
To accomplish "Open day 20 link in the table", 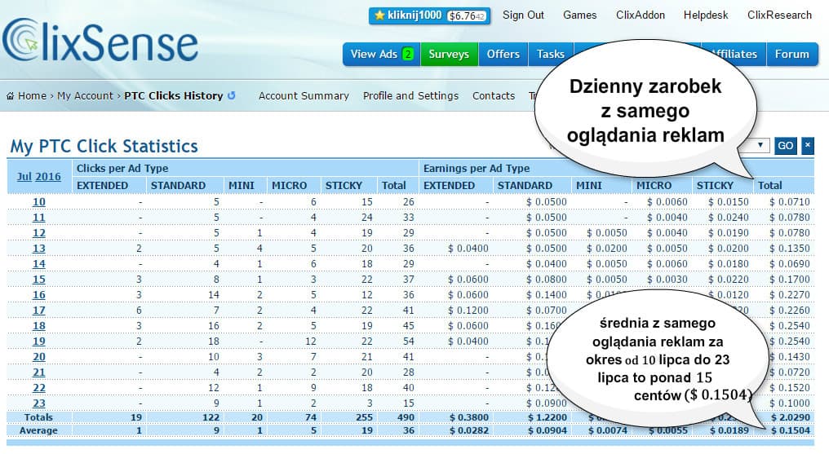I will click(x=39, y=357).
